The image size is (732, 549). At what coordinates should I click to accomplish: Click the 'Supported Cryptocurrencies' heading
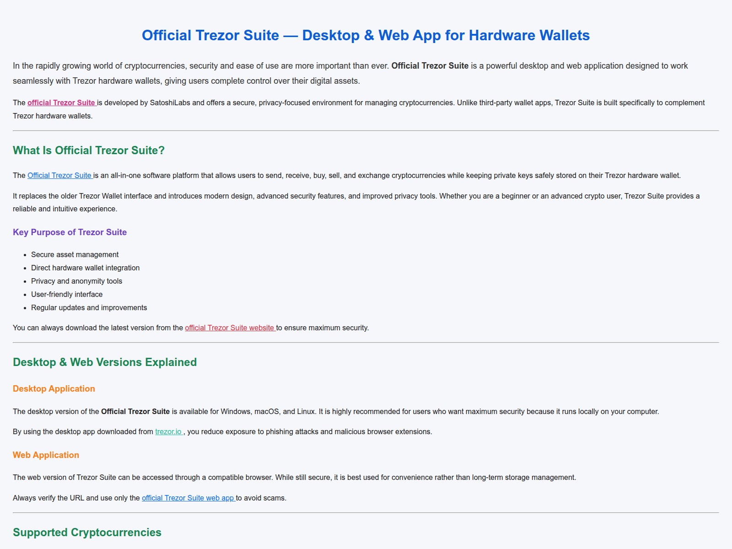click(x=87, y=533)
